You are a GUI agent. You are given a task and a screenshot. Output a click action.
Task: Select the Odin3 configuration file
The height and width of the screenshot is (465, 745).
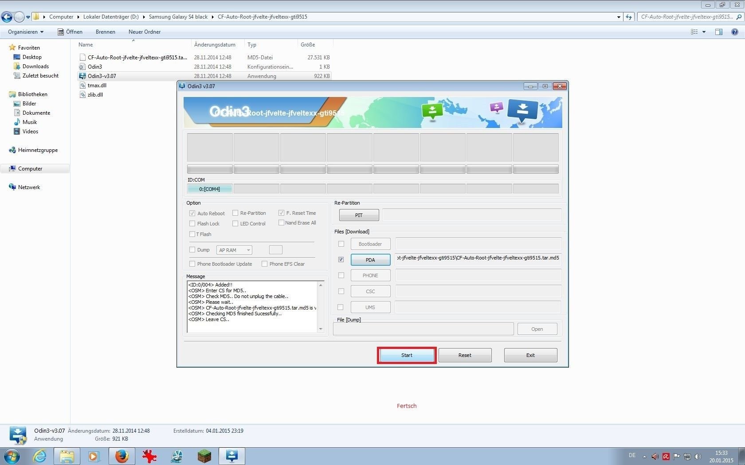coord(204,67)
